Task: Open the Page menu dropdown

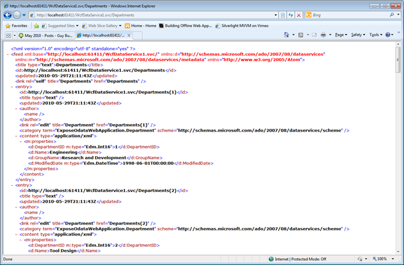Action: [x=341, y=35]
